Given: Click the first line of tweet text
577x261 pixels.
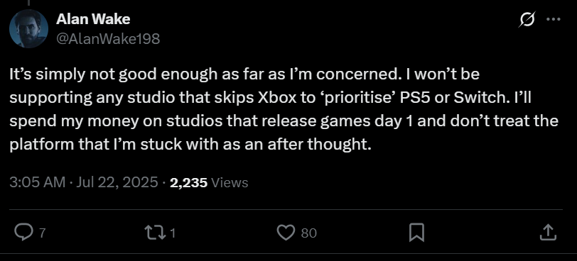Looking at the screenshot, I should point(244,75).
